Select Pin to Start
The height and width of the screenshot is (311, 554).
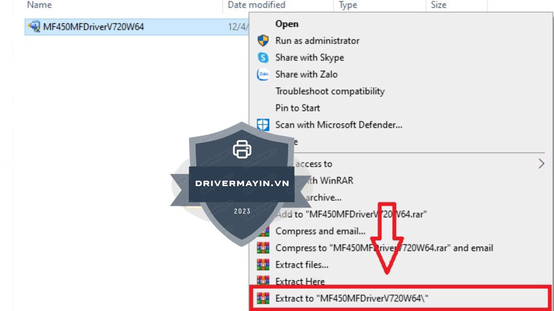(298, 108)
